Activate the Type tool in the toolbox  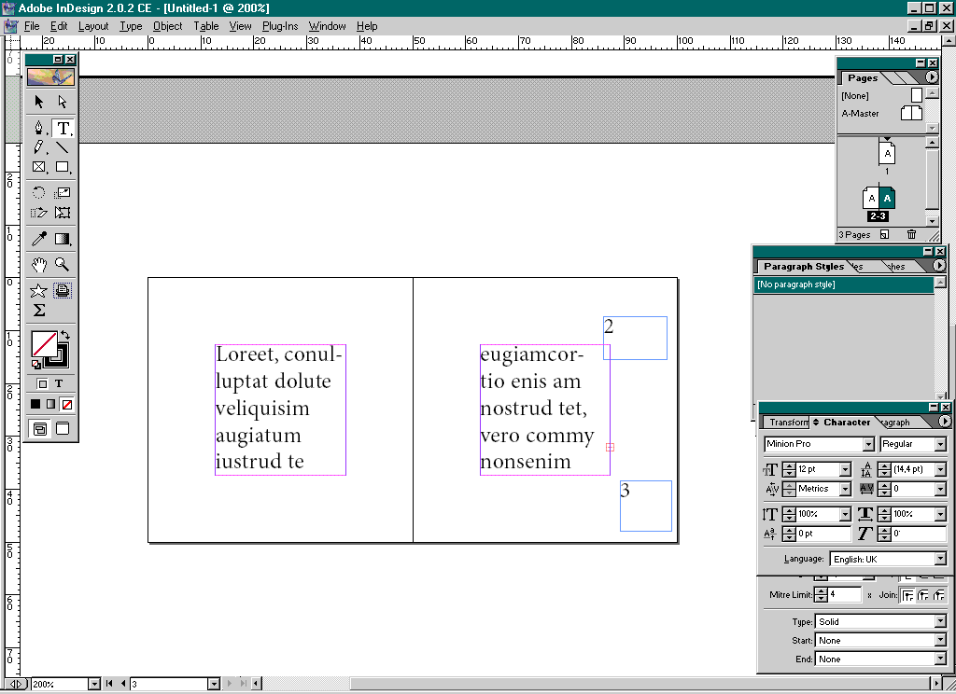coord(63,128)
